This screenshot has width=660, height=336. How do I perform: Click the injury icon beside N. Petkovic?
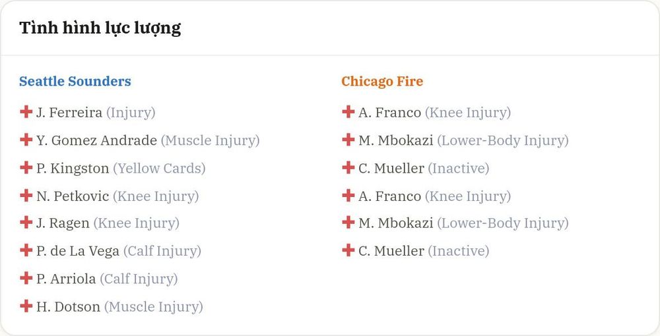point(26,195)
